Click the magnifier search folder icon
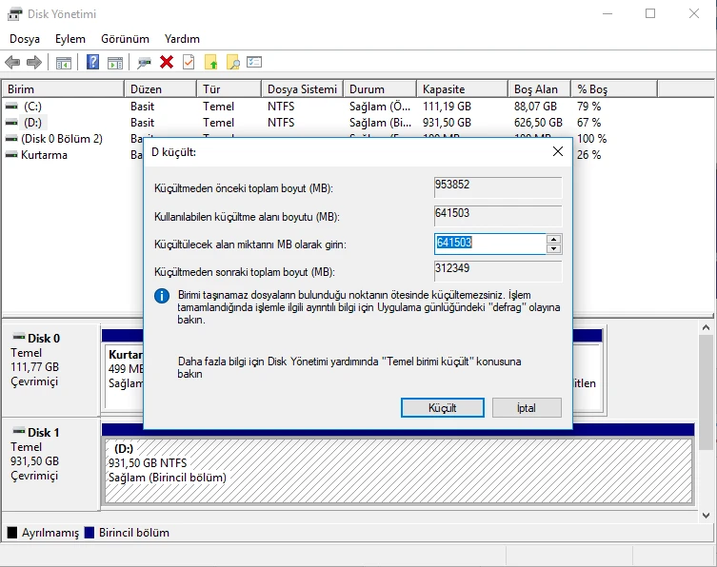 (x=232, y=62)
